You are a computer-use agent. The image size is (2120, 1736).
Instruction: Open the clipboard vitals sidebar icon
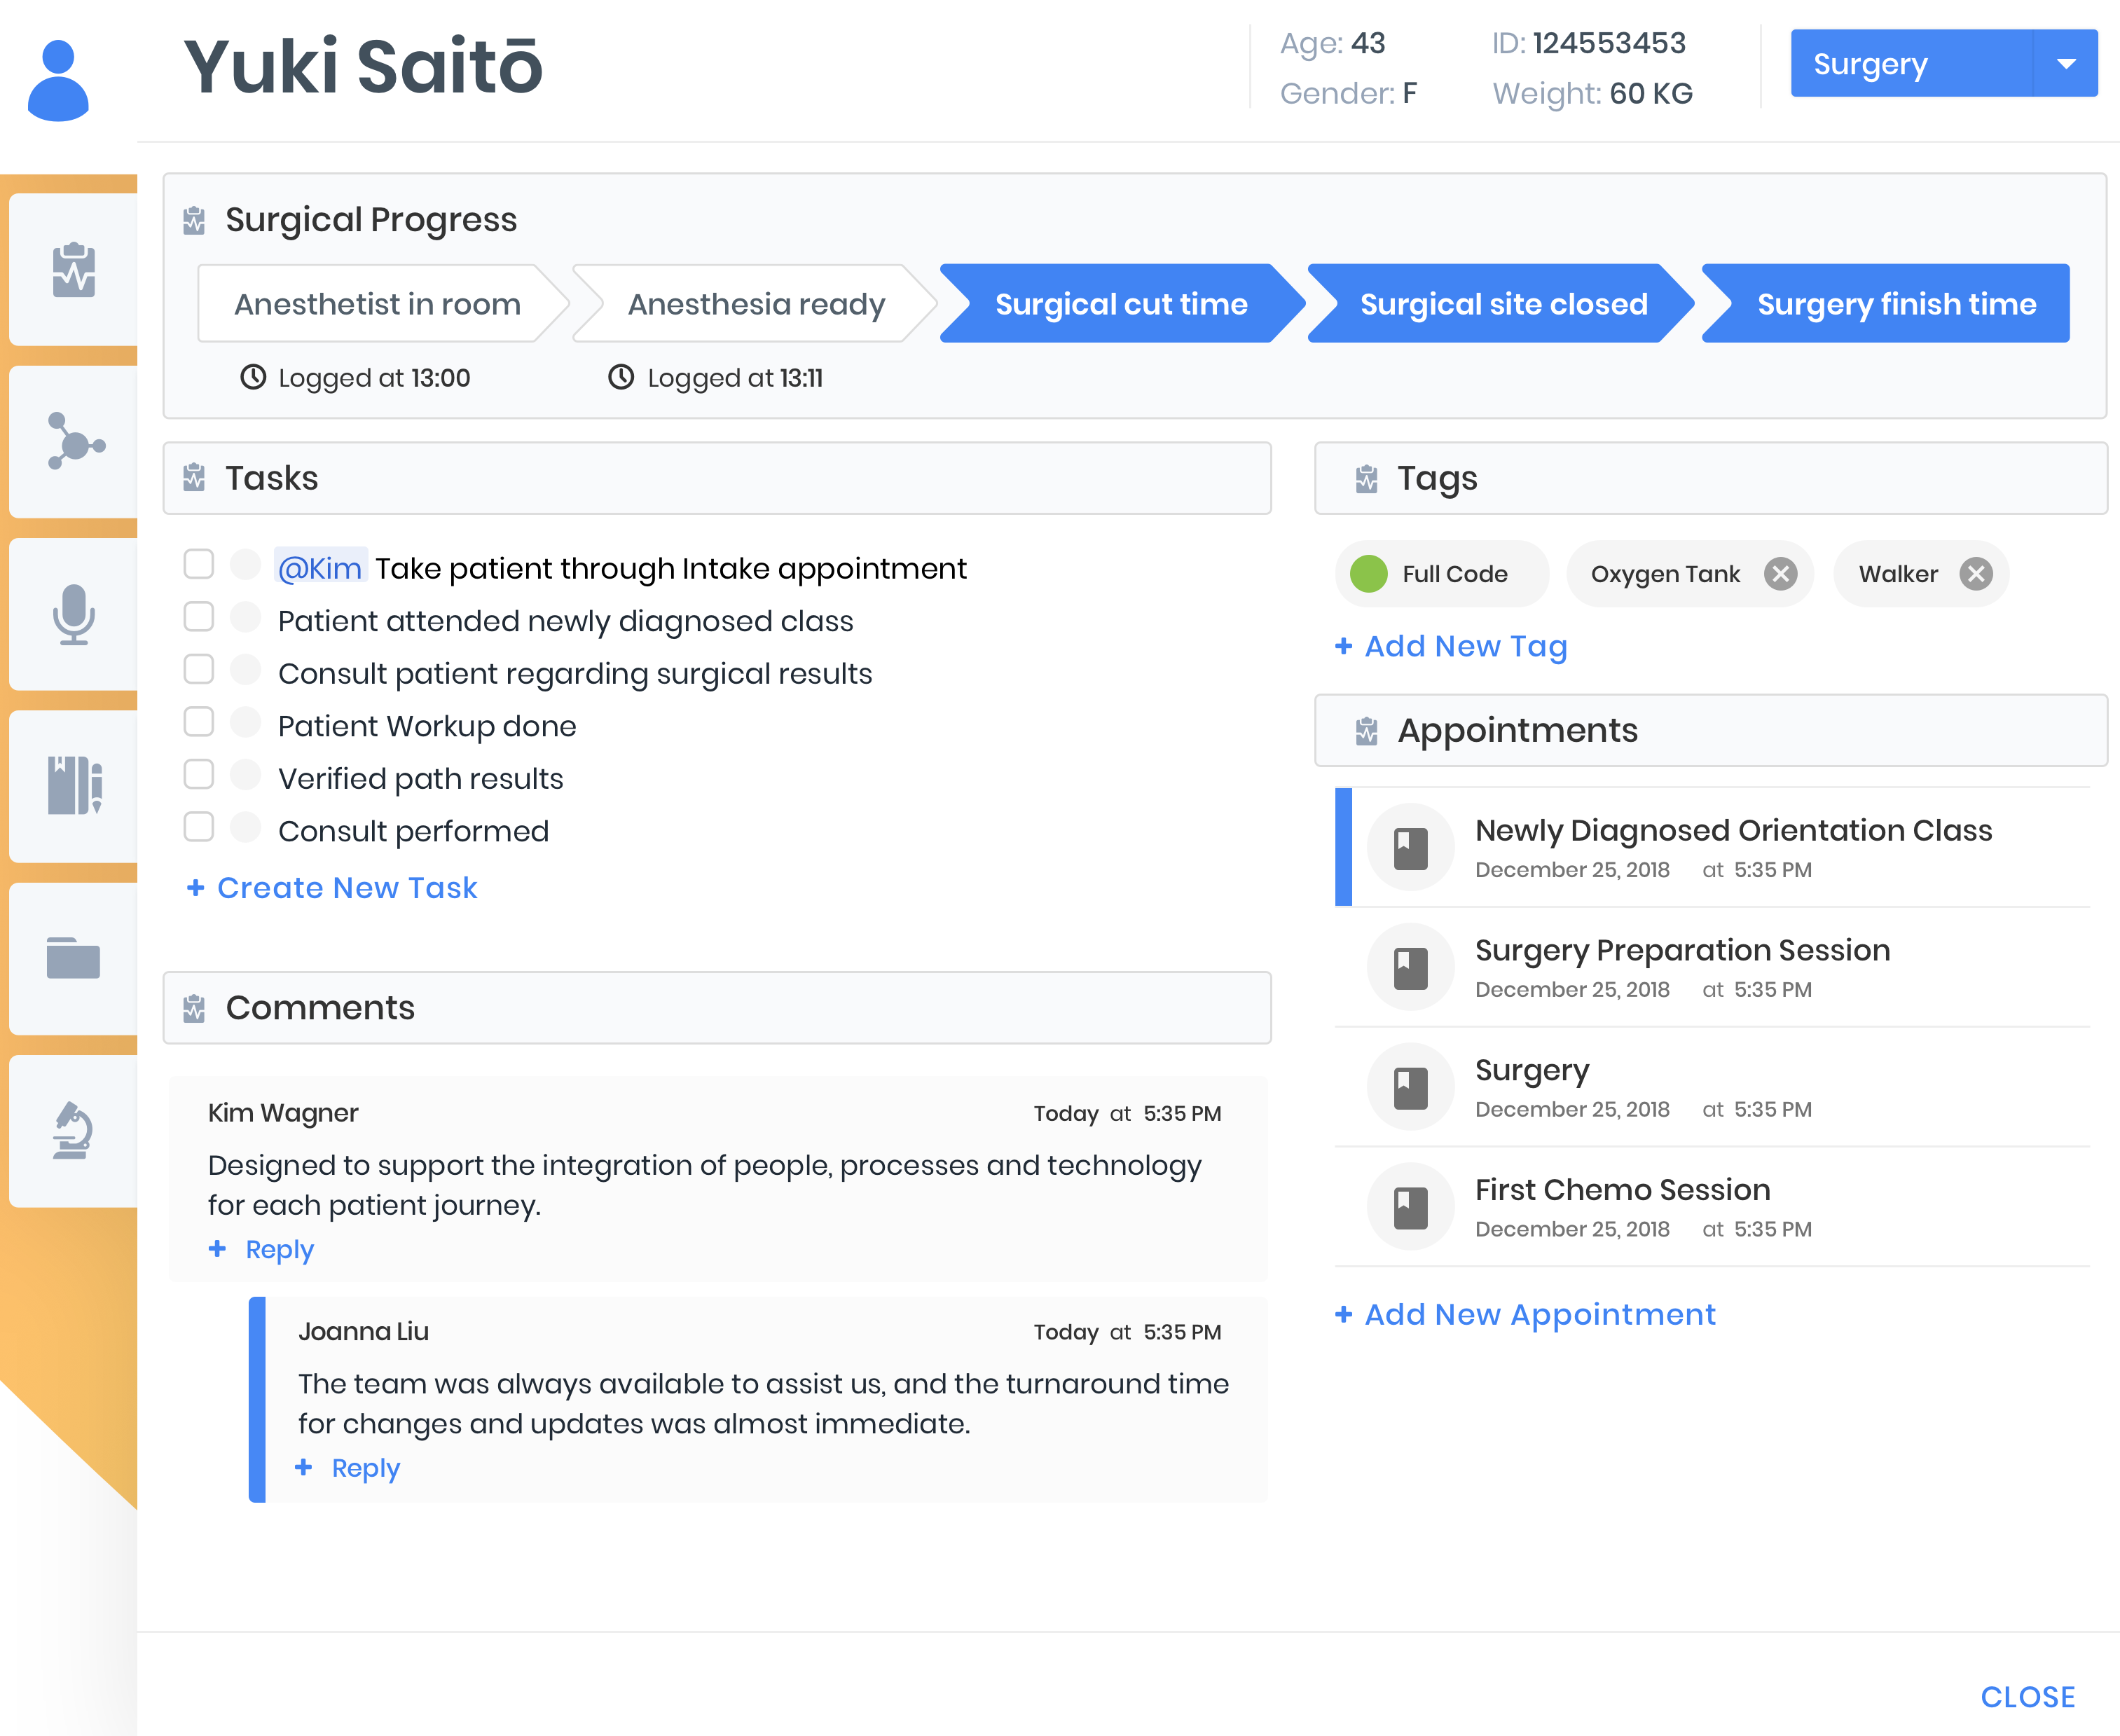[x=73, y=270]
